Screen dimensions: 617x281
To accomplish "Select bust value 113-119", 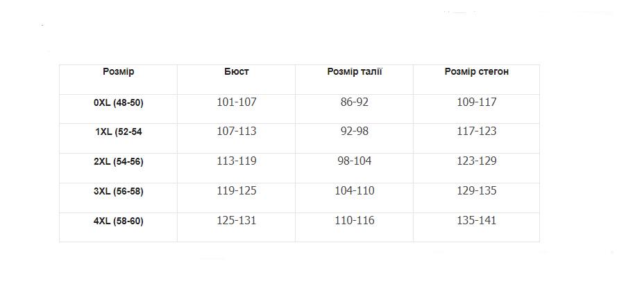I will (x=236, y=161).
